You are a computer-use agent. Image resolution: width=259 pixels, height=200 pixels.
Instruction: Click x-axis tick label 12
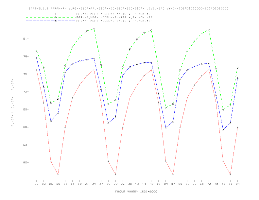pyautogui.click(x=65, y=184)
